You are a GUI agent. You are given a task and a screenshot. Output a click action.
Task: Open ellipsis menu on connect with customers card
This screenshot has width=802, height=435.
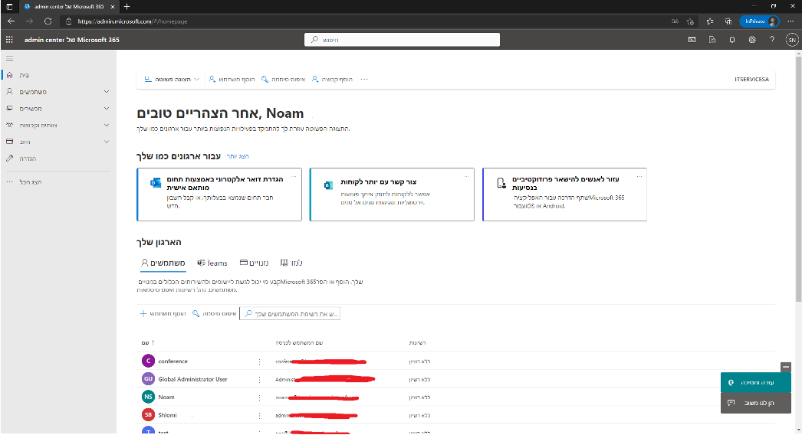pos(466,176)
